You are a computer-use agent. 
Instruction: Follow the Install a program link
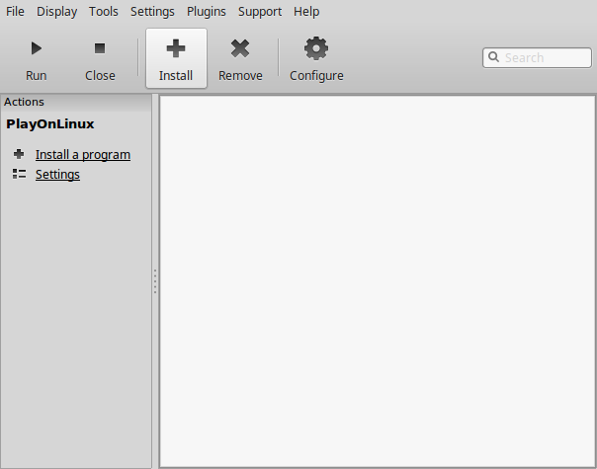[x=83, y=155]
